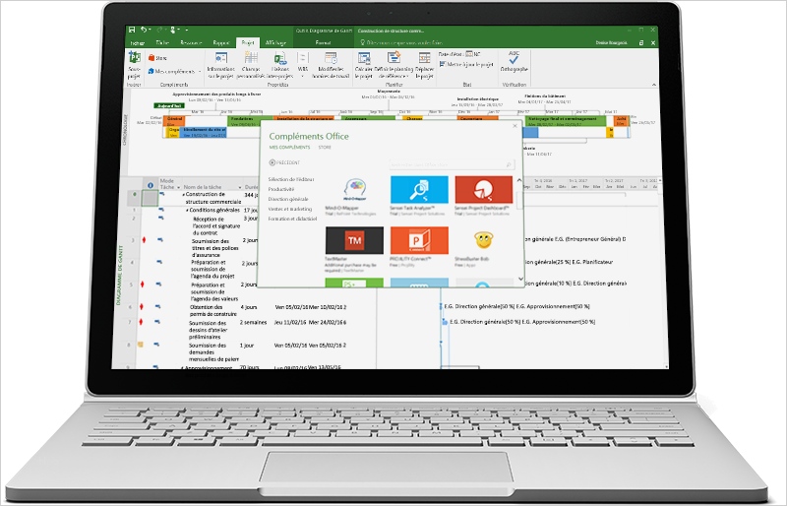This screenshot has height=506, width=787.
Task: Select the StressBuster Bob smiley add-in
Action: [x=483, y=240]
